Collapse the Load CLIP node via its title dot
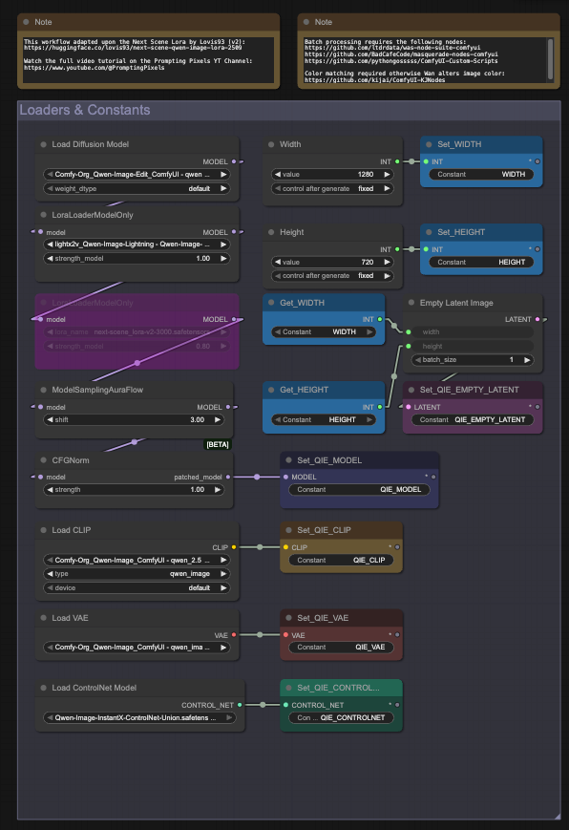This screenshot has width=569, height=830. (43, 530)
